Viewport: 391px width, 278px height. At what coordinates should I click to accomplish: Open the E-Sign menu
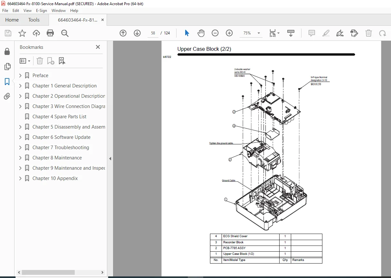tap(42, 11)
